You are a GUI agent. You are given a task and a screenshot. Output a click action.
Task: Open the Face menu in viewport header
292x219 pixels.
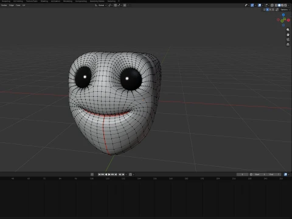tap(18, 5)
